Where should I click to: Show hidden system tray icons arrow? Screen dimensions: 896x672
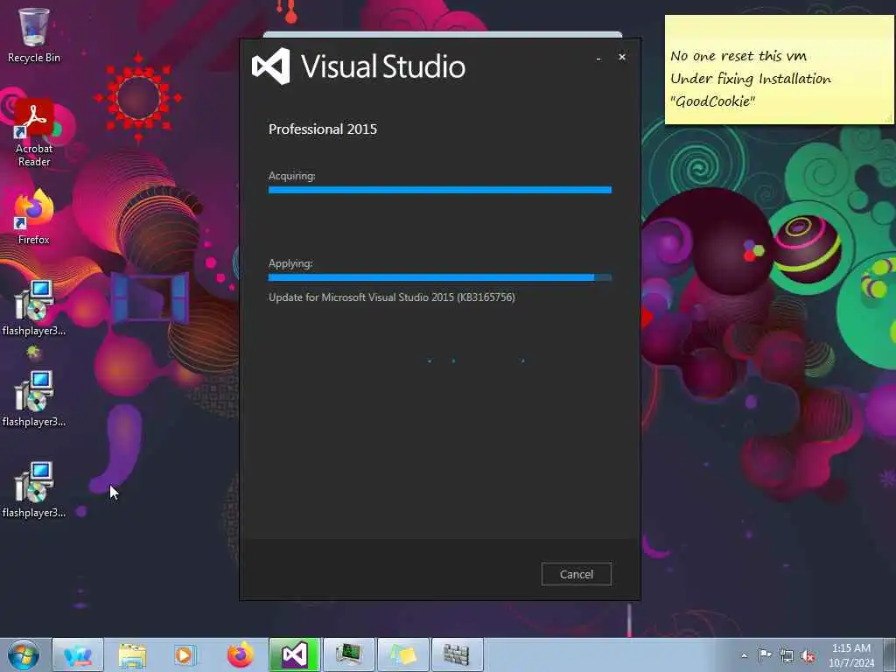click(744, 655)
